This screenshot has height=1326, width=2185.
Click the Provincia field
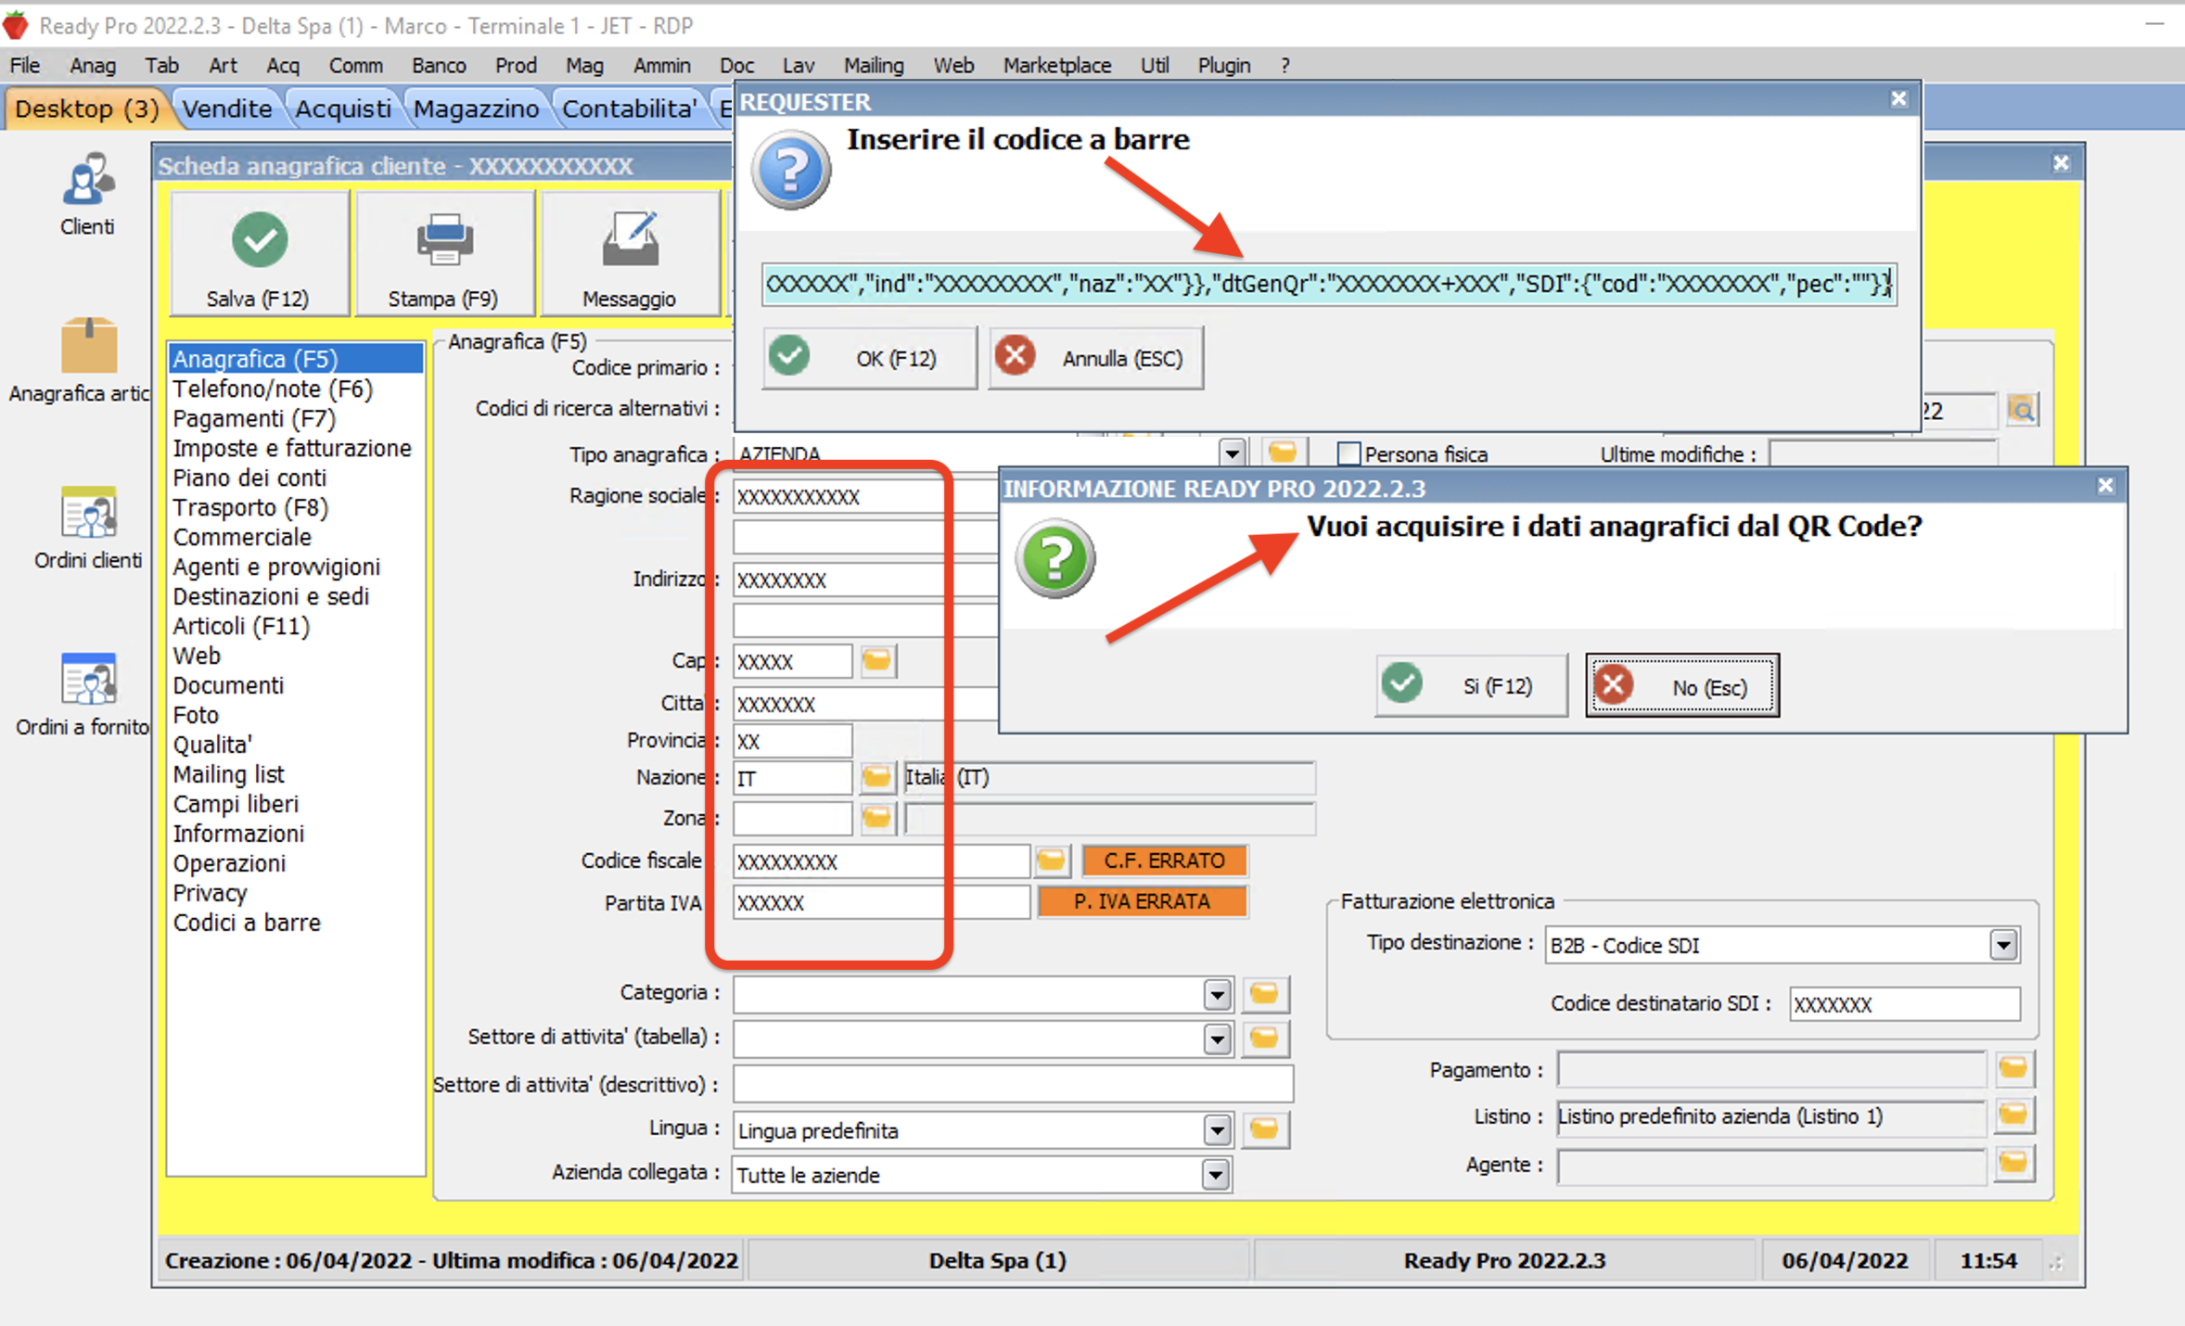[792, 741]
